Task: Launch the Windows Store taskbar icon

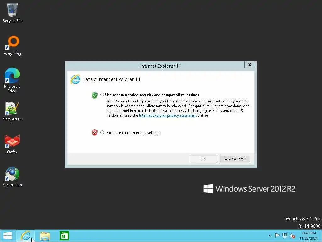Action: click(64, 236)
